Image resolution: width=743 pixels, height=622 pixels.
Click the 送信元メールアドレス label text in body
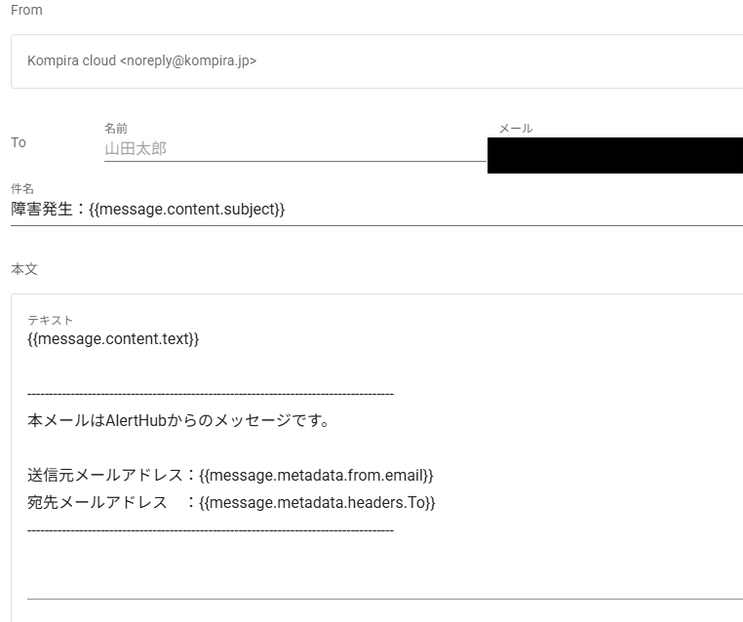(x=105, y=476)
